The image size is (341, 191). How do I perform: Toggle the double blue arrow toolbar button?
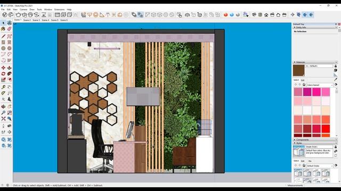coord(311,15)
